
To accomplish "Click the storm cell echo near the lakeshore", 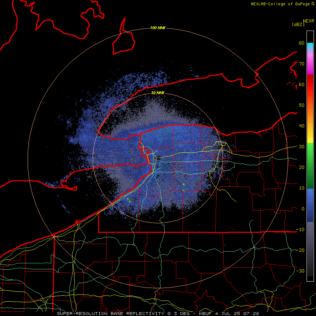I will (129, 200).
